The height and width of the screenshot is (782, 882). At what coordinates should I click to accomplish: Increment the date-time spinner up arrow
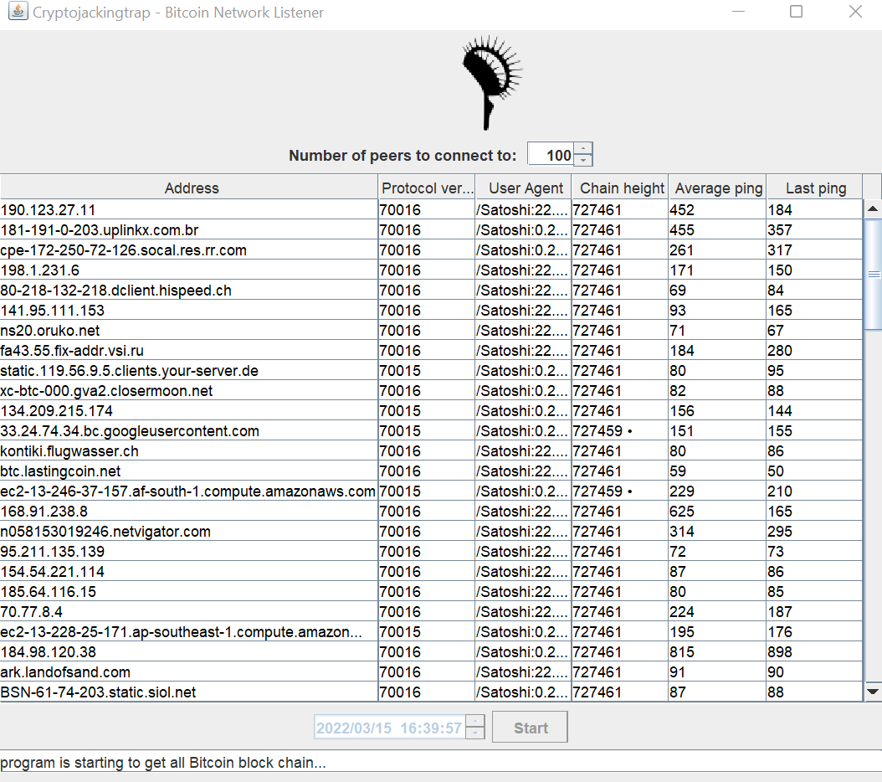point(475,721)
